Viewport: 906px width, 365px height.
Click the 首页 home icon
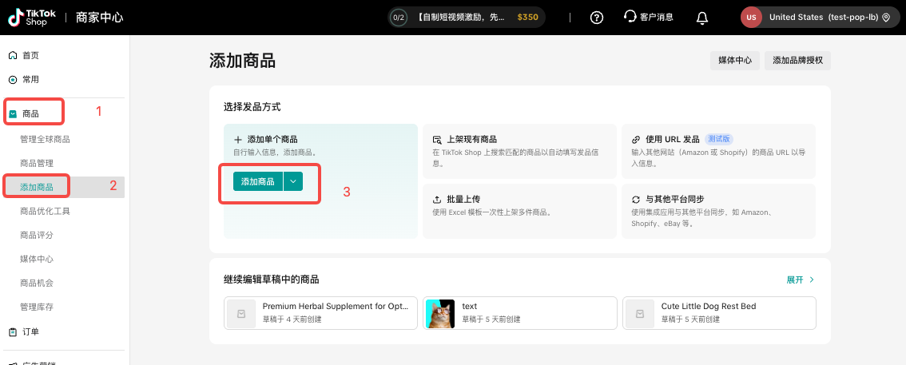(13, 55)
